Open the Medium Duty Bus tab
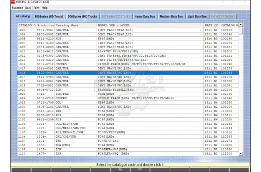The height and width of the screenshot is (172, 261). [171, 16]
